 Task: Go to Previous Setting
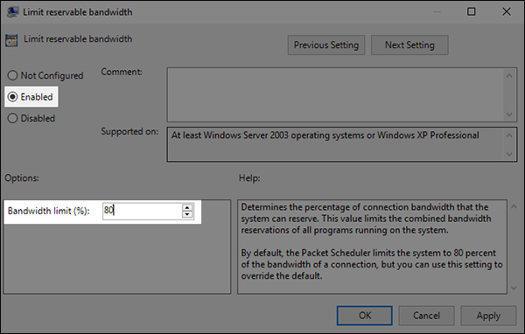(326, 45)
